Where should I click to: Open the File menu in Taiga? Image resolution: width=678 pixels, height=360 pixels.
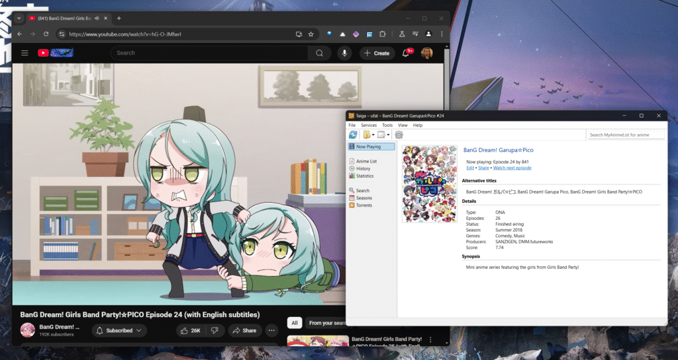[x=352, y=125]
